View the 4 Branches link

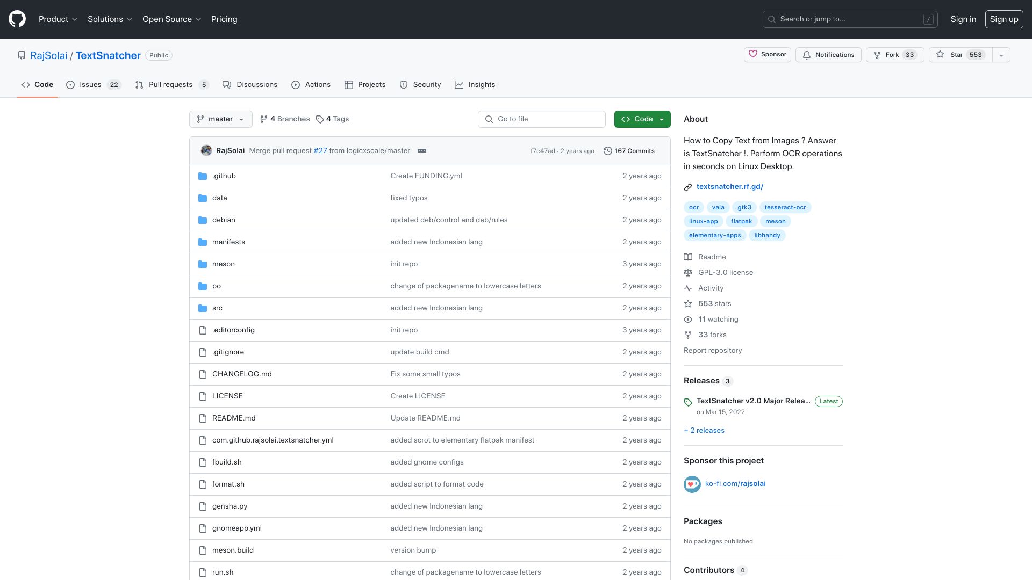coord(285,119)
